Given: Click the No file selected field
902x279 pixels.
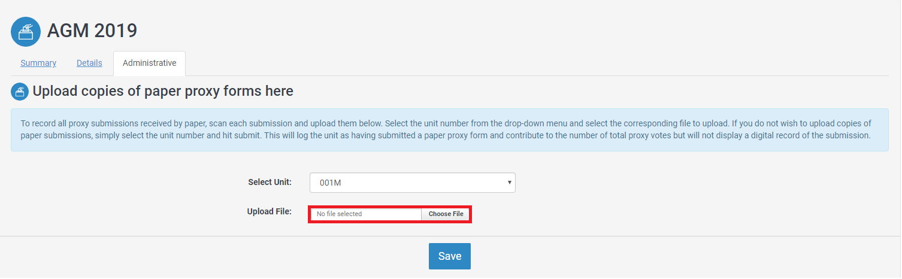Looking at the screenshot, I should [x=366, y=214].
